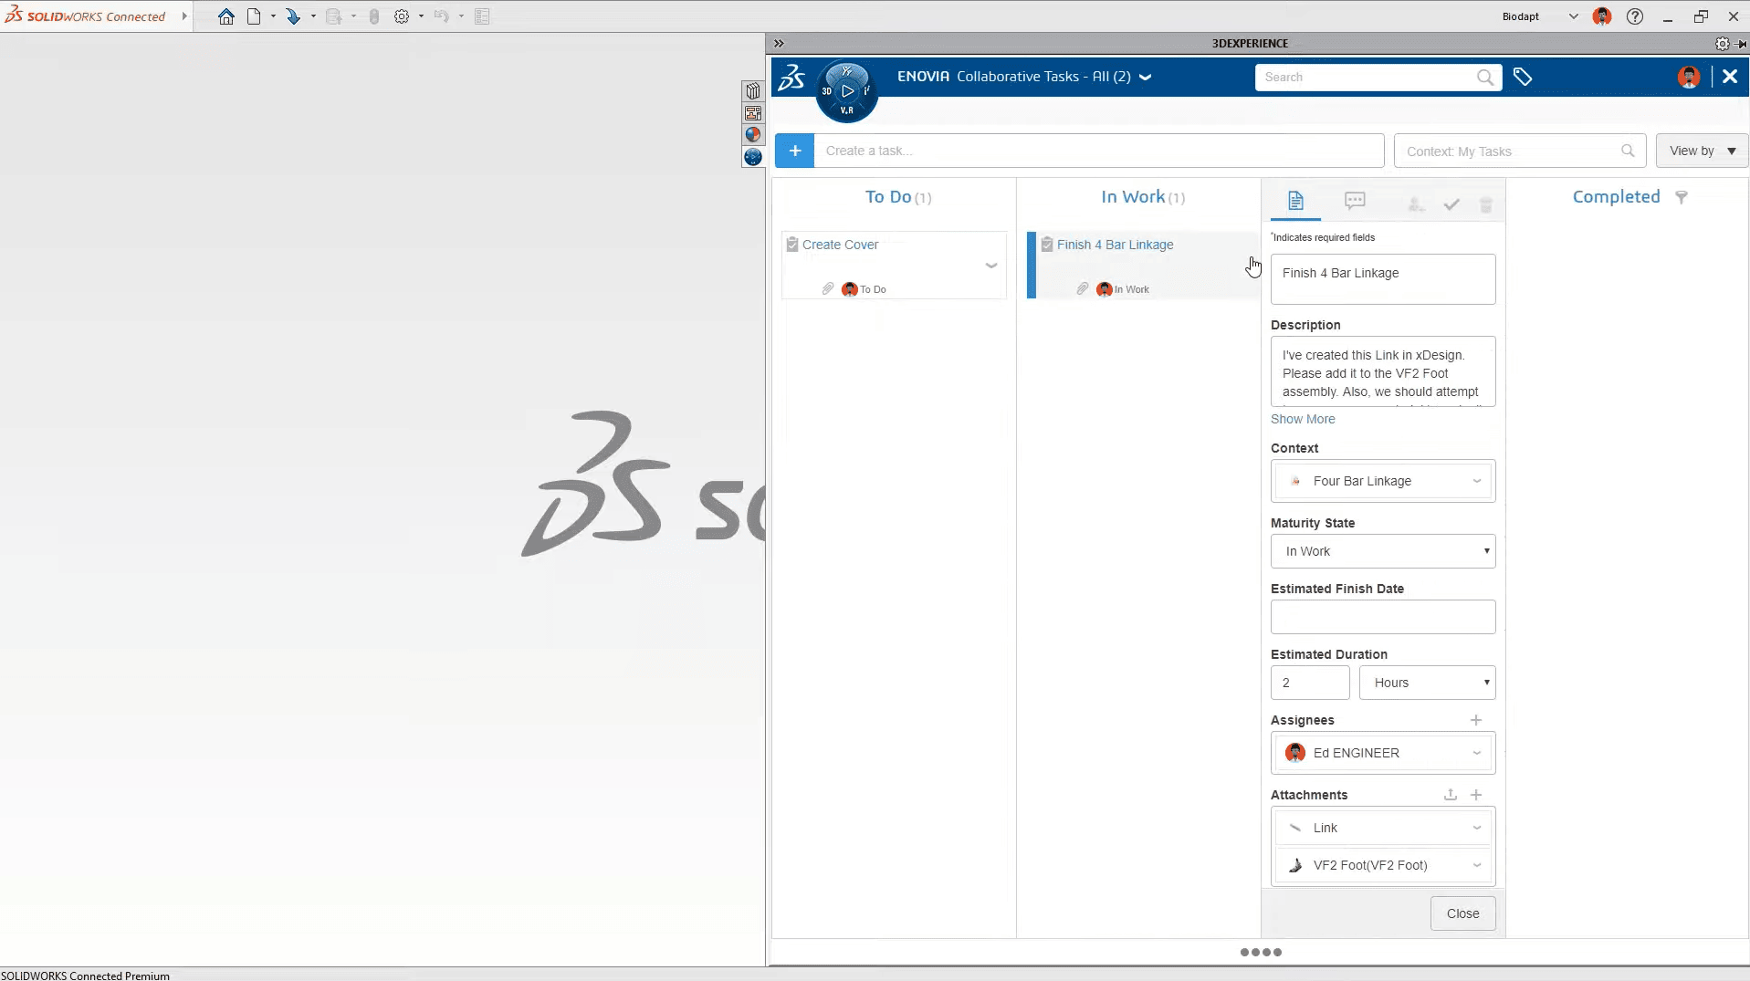Screen dimensions: 1750x981
Task: Click paperclip on Finish 4 Bar Linkage card
Action: point(1083,289)
